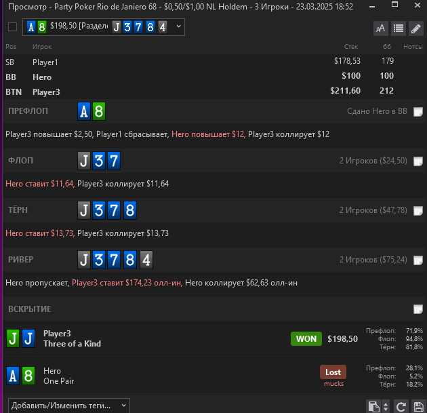Click One Pair hand description

click(x=59, y=381)
